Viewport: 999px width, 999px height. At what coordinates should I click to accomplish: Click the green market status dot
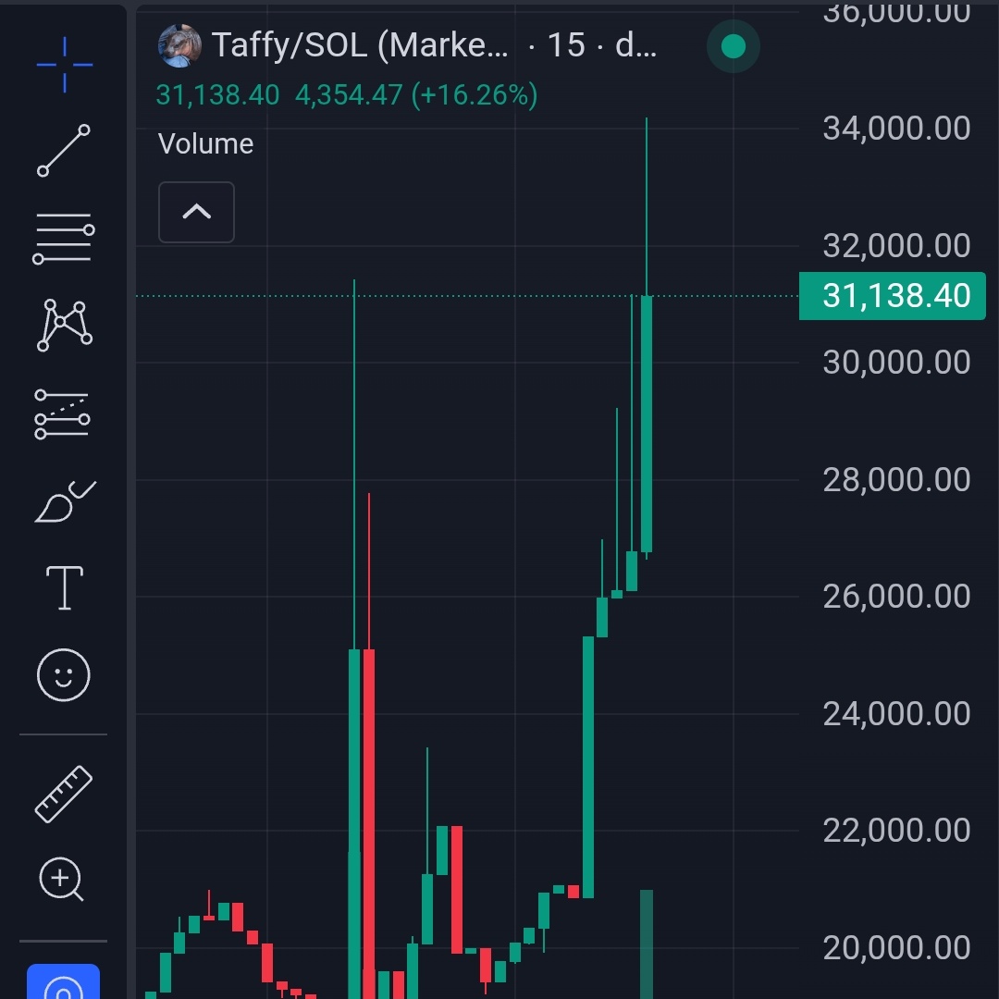[x=734, y=46]
